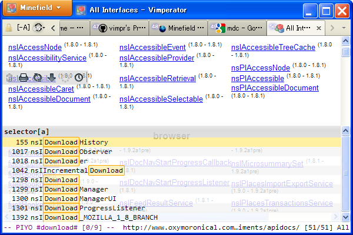Minimize the Vimperator window
353x235 pixels.
(310, 11)
